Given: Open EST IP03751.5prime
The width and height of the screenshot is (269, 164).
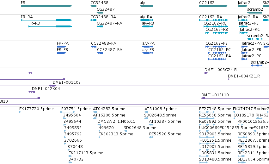Looking at the screenshot, I should [75, 109].
